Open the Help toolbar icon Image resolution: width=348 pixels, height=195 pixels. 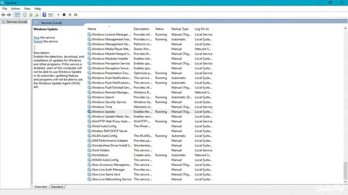click(45, 15)
